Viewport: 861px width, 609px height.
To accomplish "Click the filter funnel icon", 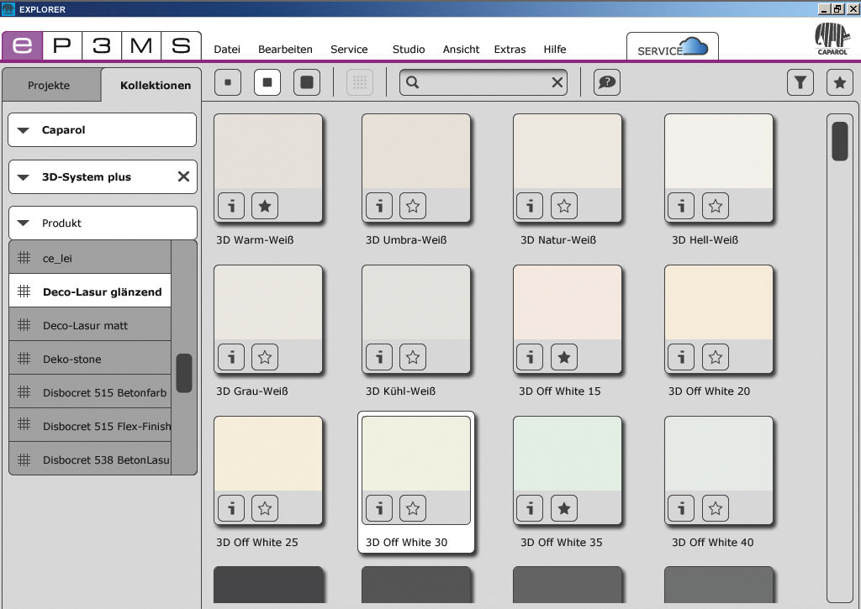I will click(800, 82).
